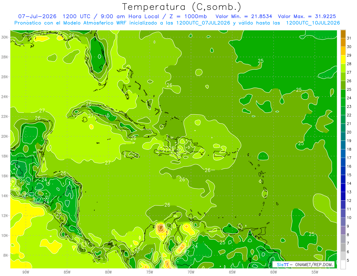
Task: Click the '90W' longitude axis label
Action: coord(26,272)
